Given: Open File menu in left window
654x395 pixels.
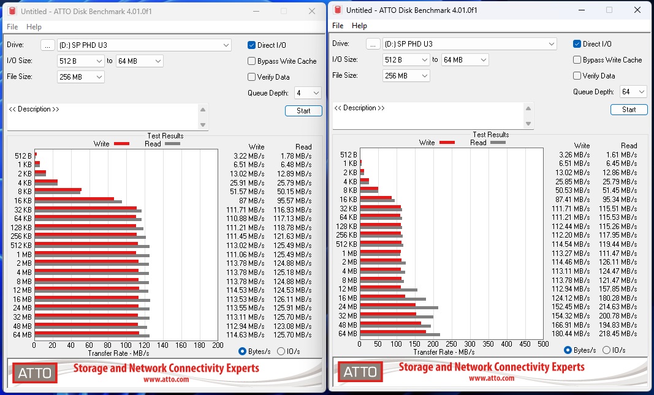Looking at the screenshot, I should [x=12, y=27].
